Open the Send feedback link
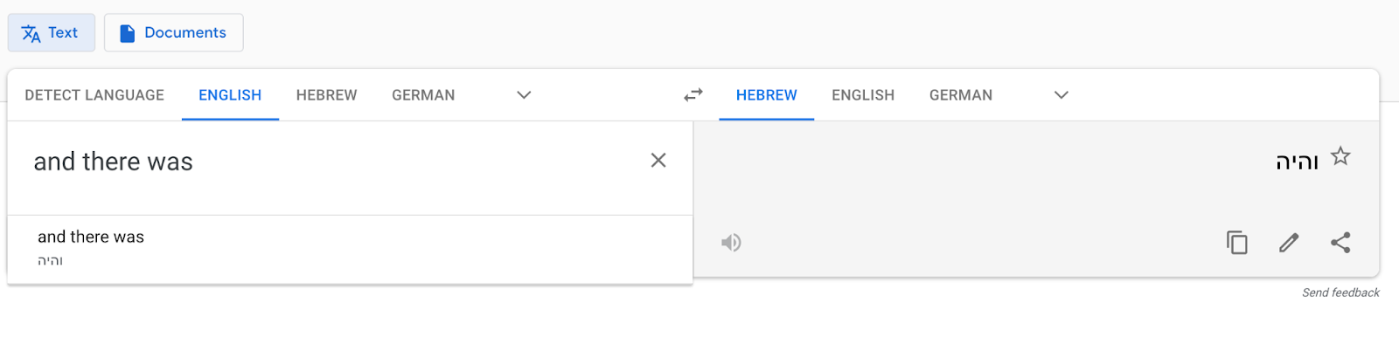This screenshot has height=344, width=1399. pyautogui.click(x=1340, y=292)
